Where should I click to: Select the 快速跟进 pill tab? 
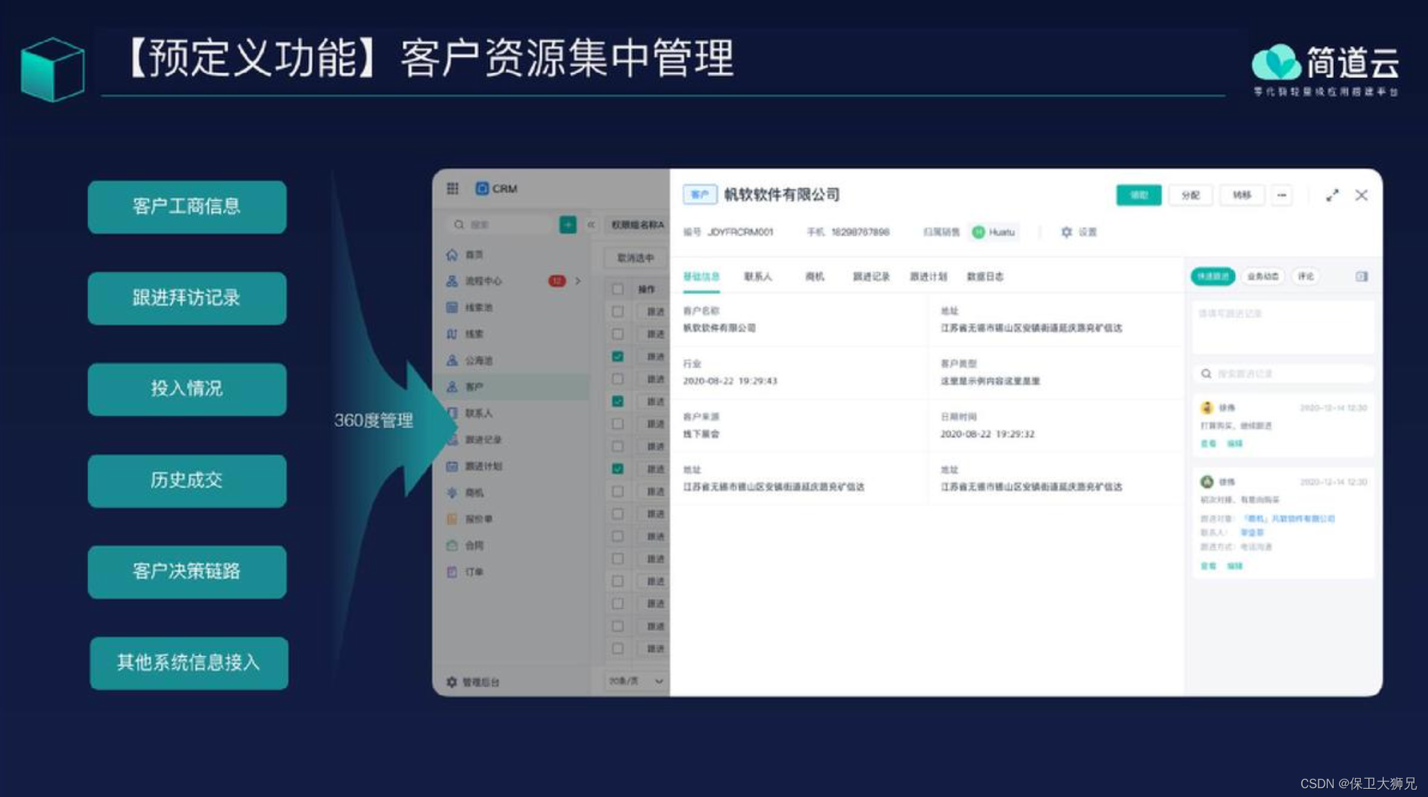pyautogui.click(x=1213, y=277)
